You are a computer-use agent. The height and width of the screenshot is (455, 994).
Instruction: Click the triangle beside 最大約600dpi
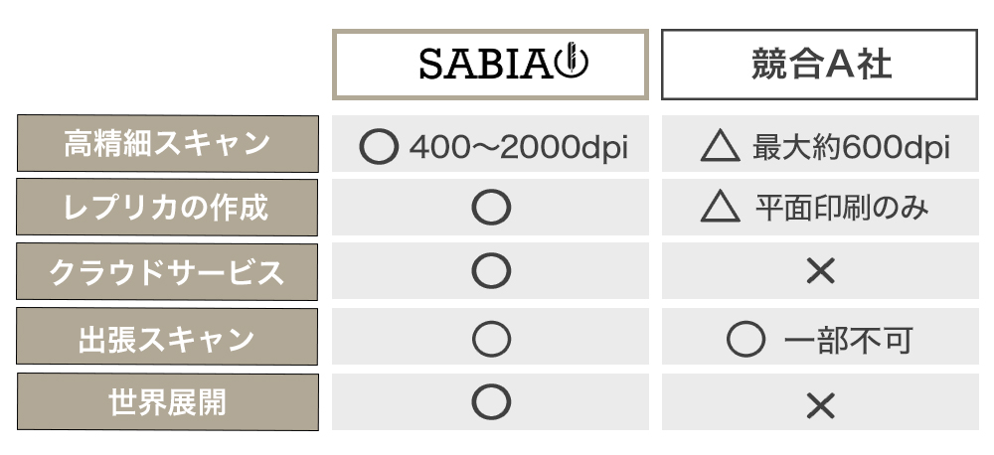(720, 149)
